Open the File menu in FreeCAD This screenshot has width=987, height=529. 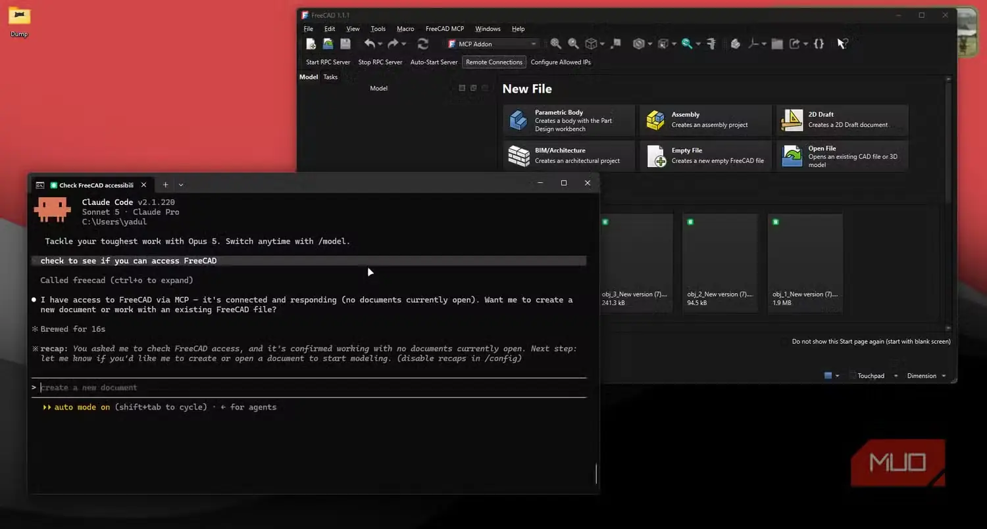[309, 29]
